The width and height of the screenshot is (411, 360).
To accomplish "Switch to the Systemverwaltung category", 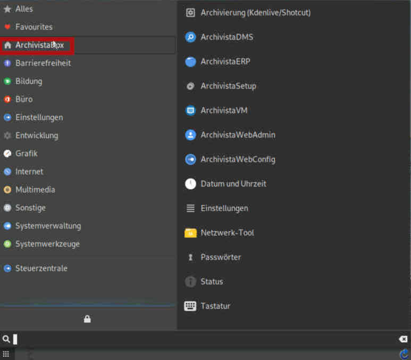I will click(48, 226).
